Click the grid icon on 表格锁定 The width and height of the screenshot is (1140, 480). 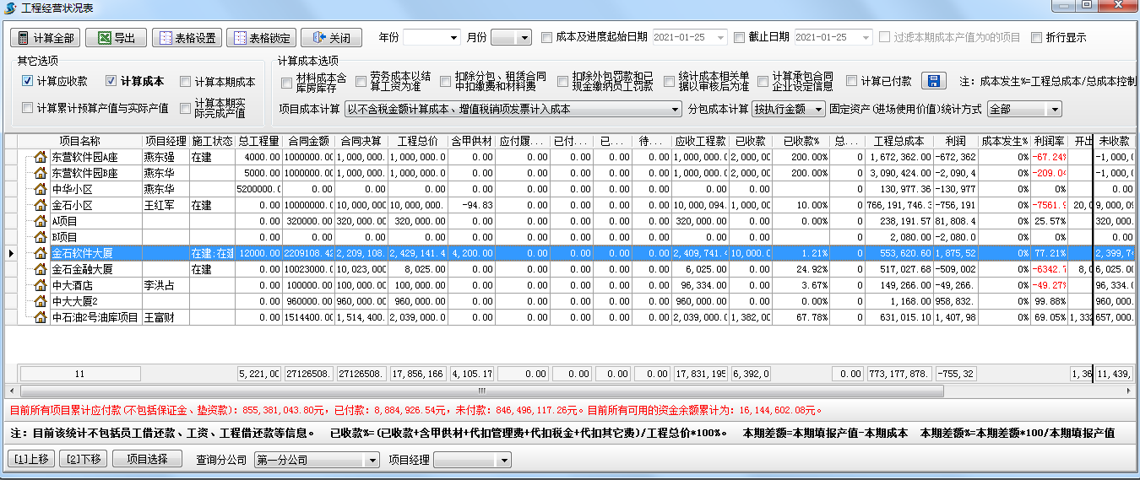pyautogui.click(x=240, y=38)
